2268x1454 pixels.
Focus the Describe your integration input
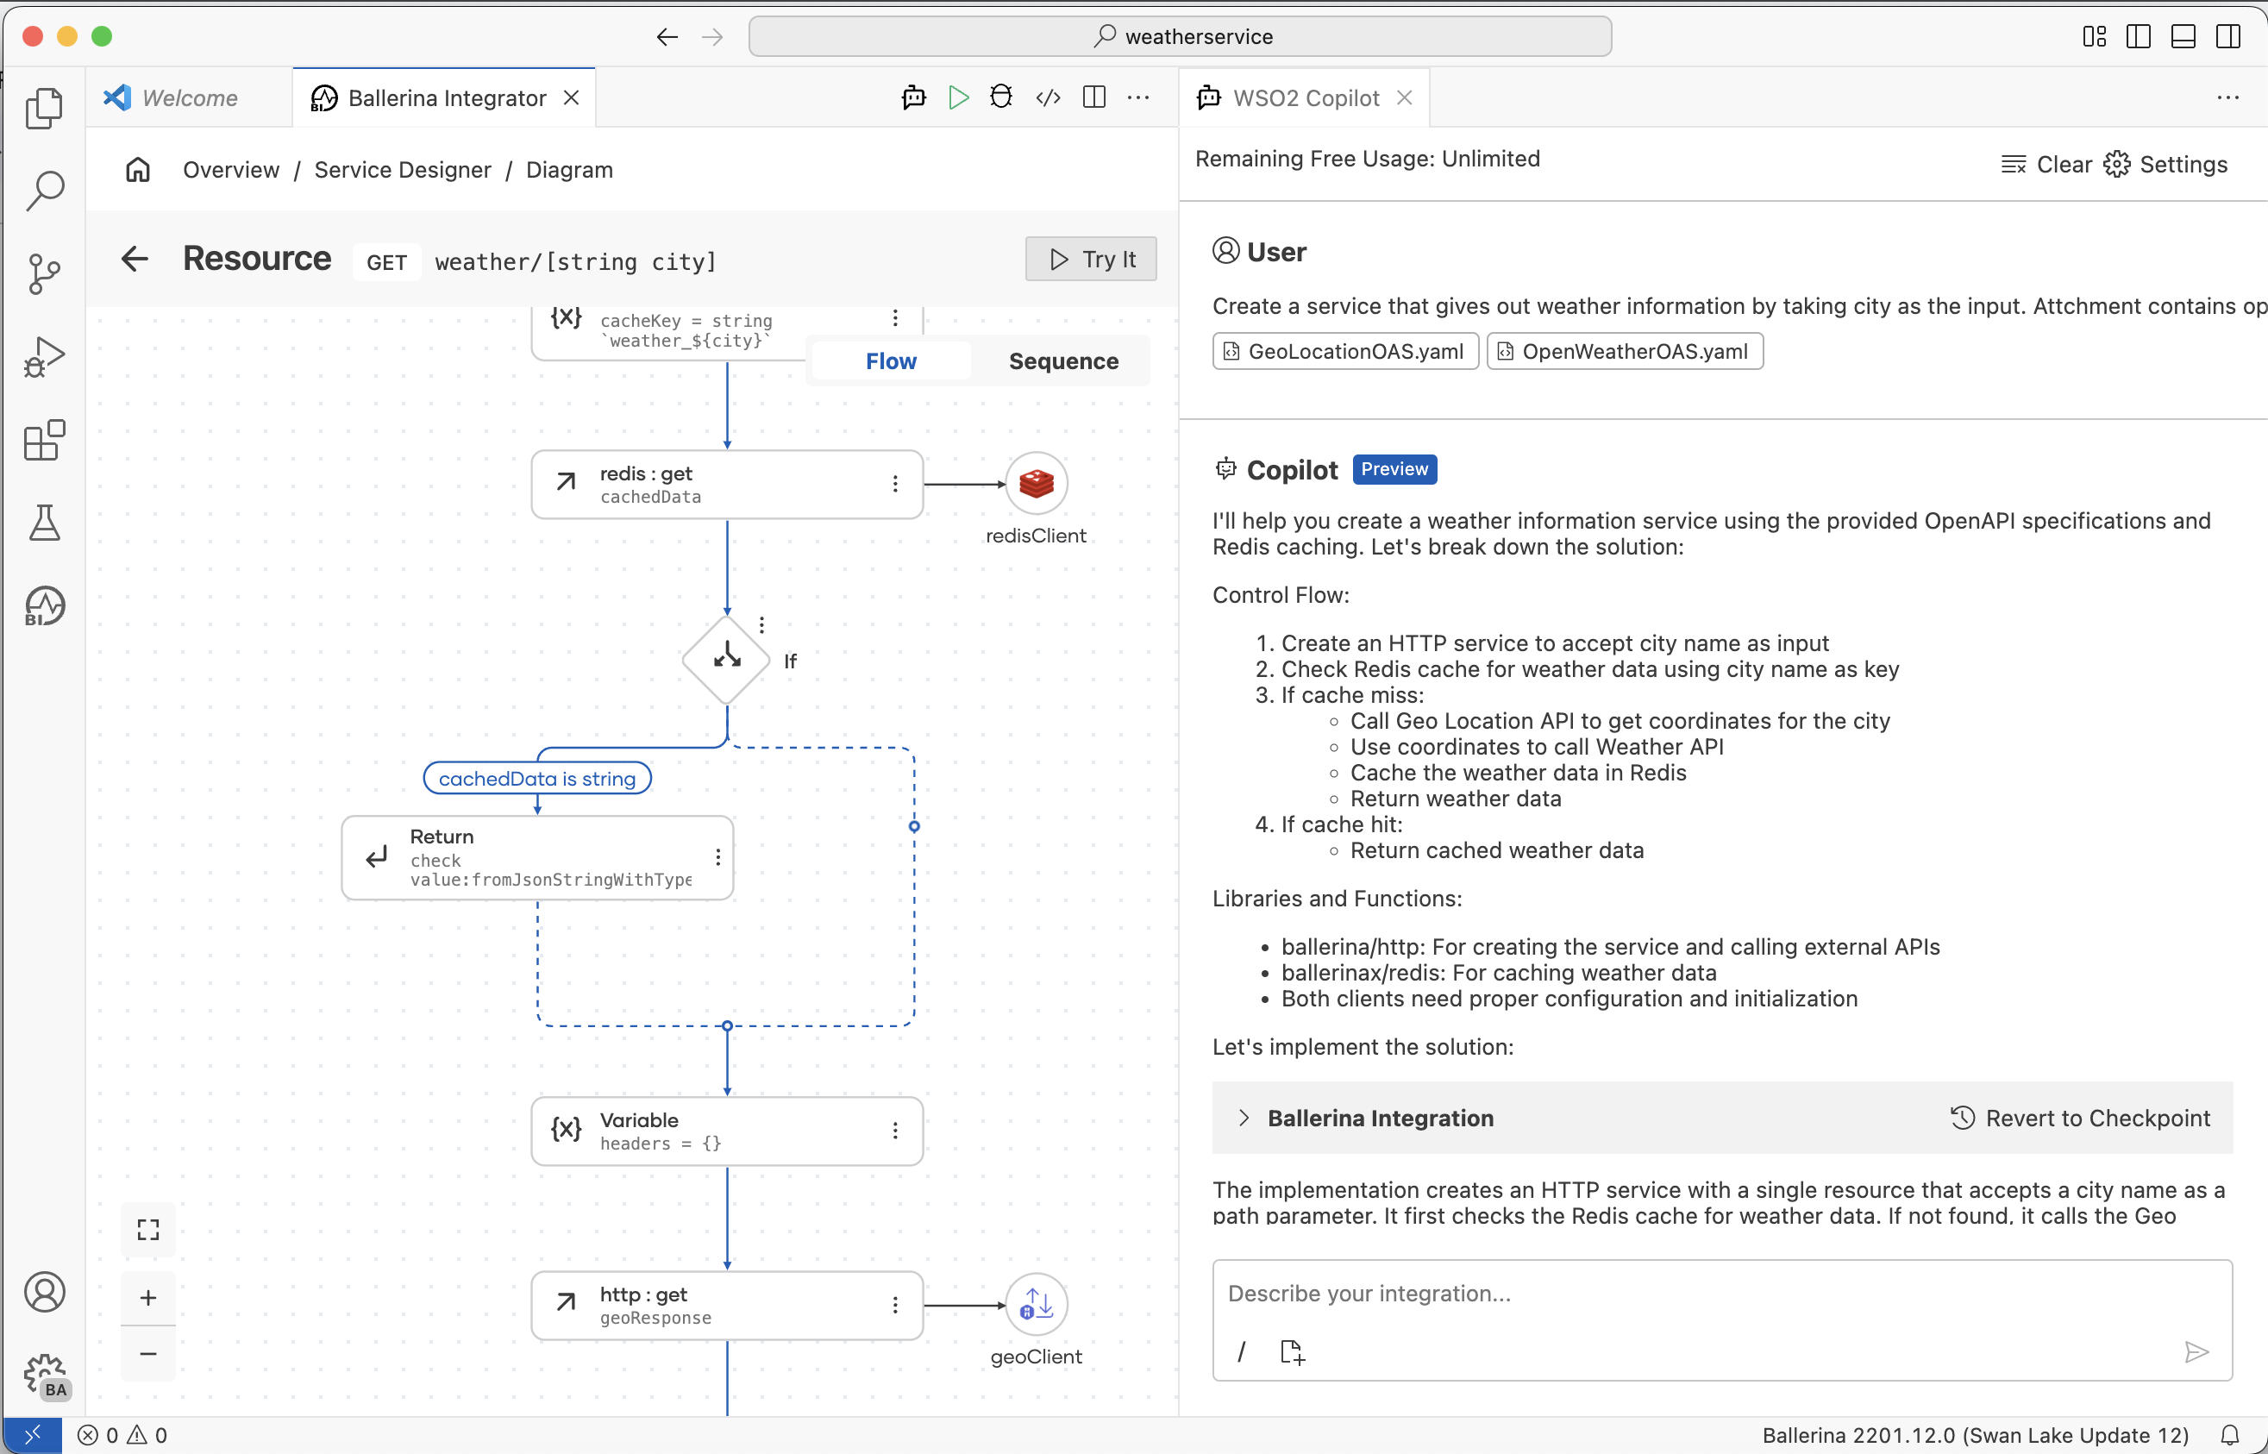(1721, 1294)
